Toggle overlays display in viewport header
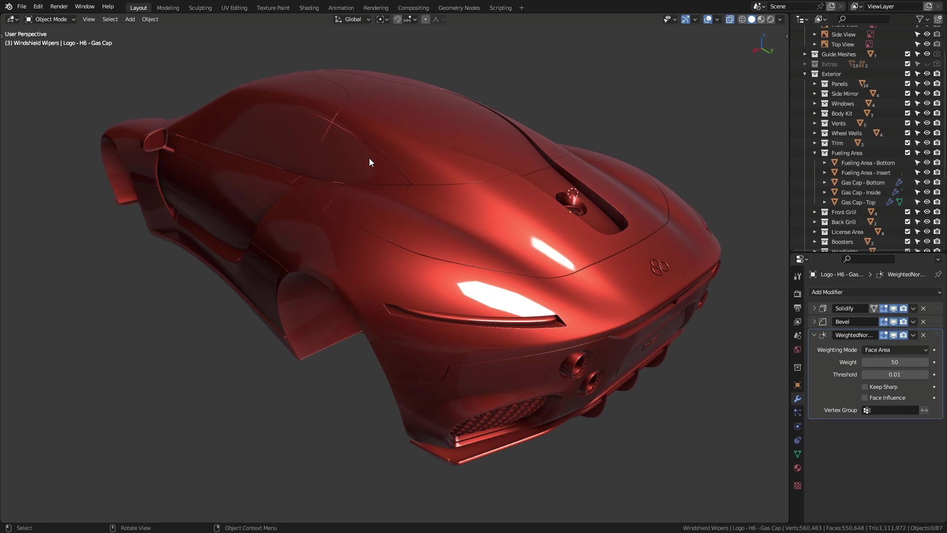The width and height of the screenshot is (947, 533). [708, 19]
